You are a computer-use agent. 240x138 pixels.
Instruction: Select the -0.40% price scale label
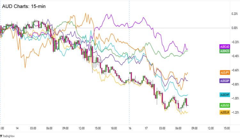pos(234,56)
